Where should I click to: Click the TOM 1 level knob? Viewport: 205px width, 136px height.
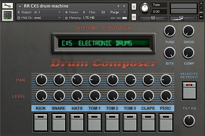pos(95,96)
